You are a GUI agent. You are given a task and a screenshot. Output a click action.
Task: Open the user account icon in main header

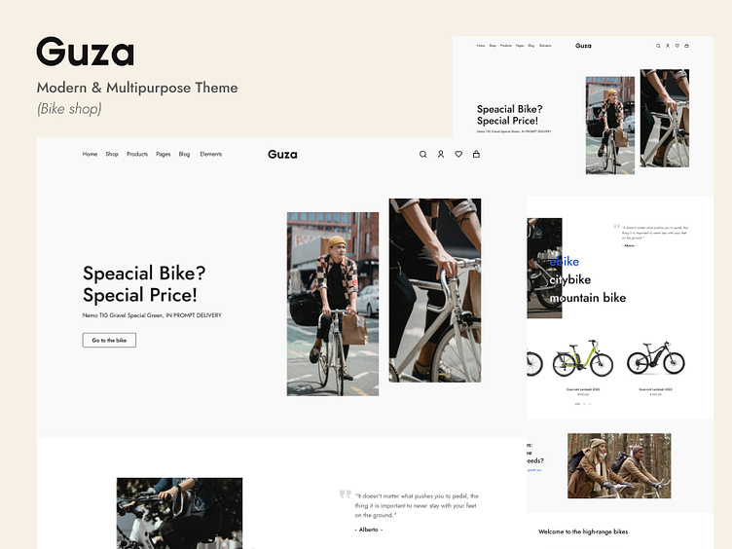pos(441,154)
